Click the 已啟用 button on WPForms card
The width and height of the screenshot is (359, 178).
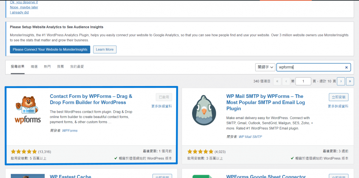click(164, 97)
